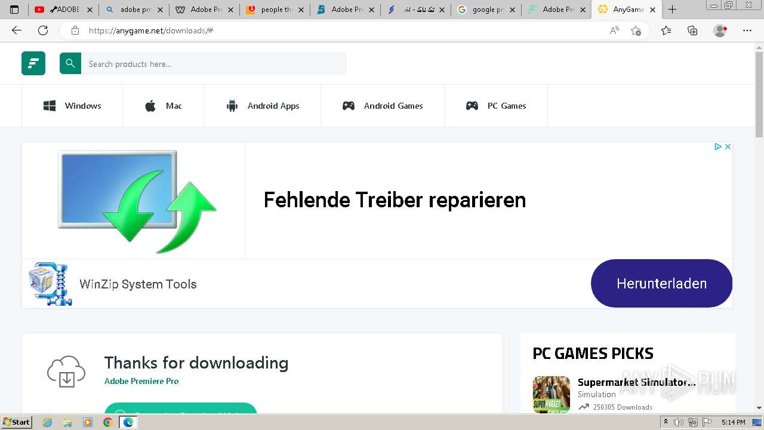This screenshot has height=430, width=764.
Task: Open the Windows category
Action: pos(72,106)
